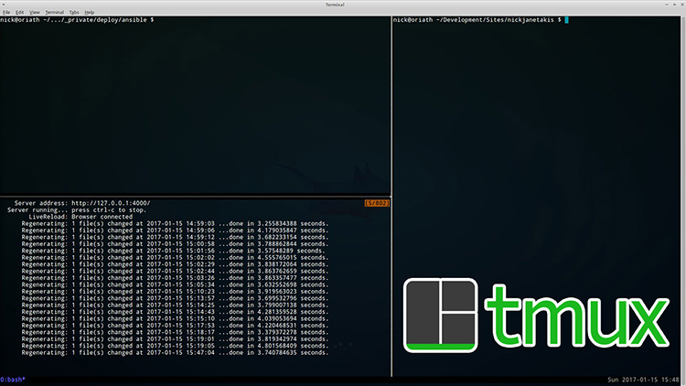The height and width of the screenshot is (386, 686).
Task: Click the cyan cursor block in right pane
Action: point(566,20)
